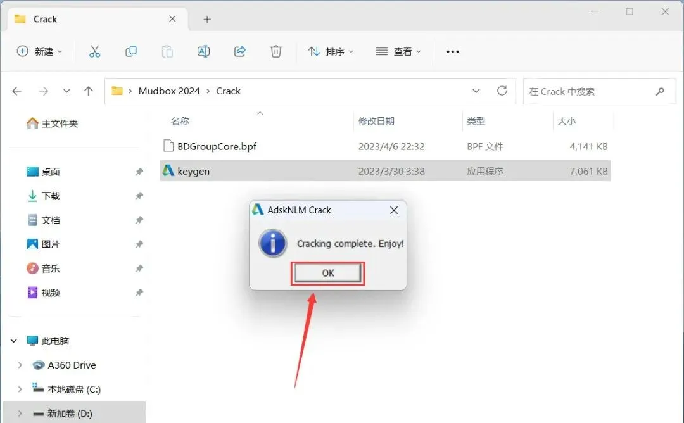Screen dimensions: 684x423
Task: Expand the A360 Drive node
Action: tap(20, 365)
